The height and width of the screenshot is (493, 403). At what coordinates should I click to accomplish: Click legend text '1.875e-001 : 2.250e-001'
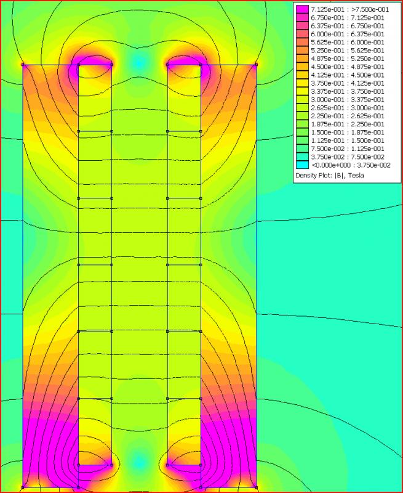(x=348, y=124)
